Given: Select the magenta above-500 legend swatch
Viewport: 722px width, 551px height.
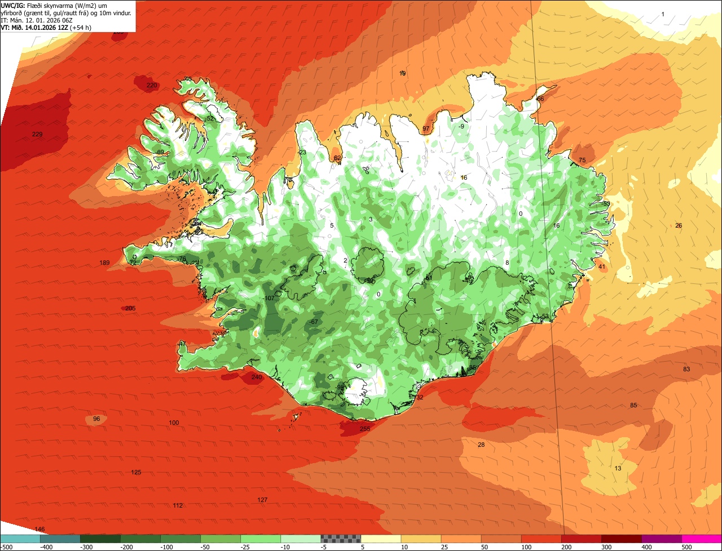Looking at the screenshot, I should tap(702, 539).
